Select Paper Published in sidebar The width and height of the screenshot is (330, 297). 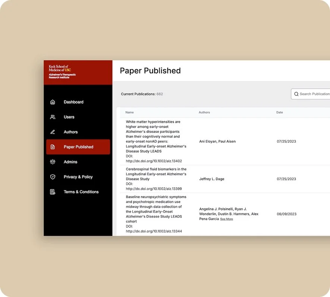click(x=78, y=147)
